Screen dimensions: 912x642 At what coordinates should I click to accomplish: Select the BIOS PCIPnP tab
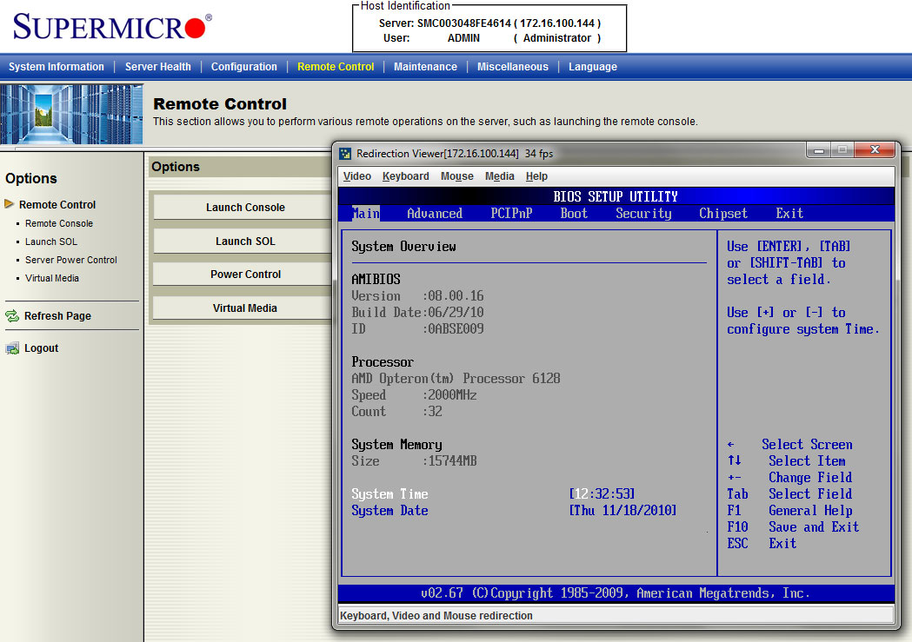click(x=511, y=213)
